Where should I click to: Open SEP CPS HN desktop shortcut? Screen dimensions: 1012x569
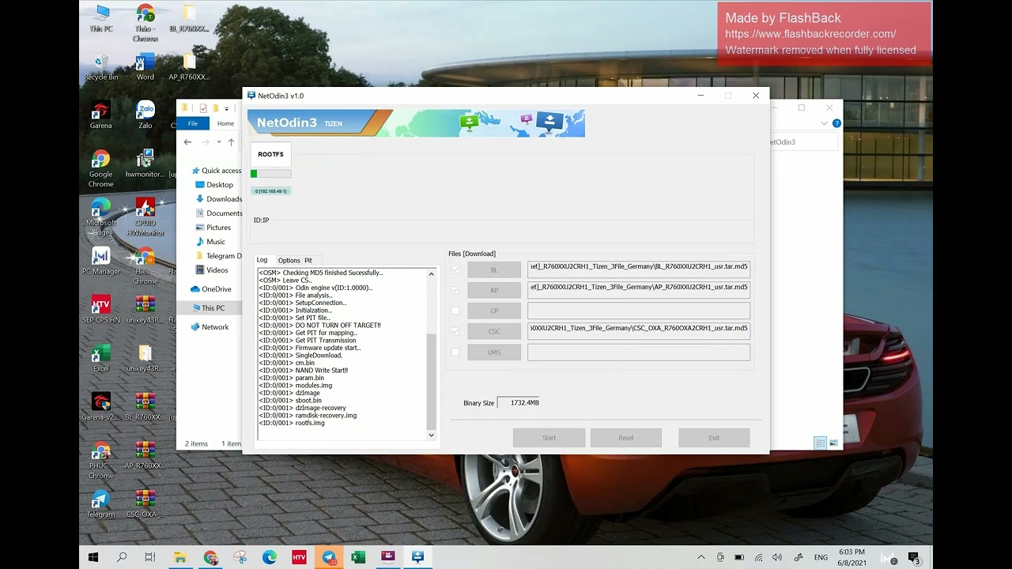[101, 309]
